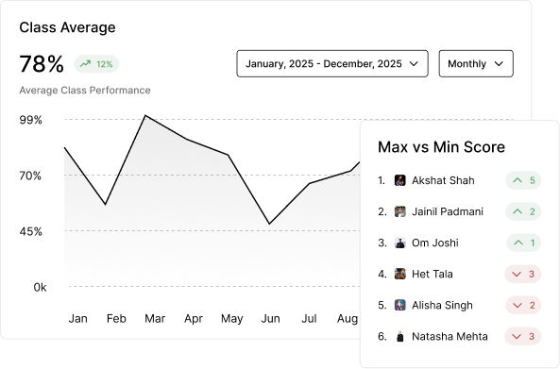Select the Jainil Padmani list entry
This screenshot has height=369, width=560.
click(459, 211)
